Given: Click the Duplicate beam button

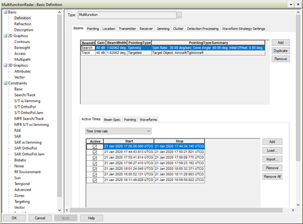Looking at the screenshot, I should (x=281, y=51).
